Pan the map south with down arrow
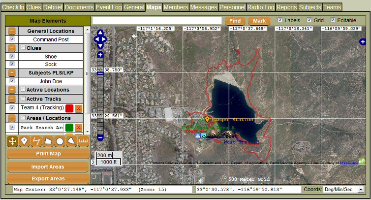Viewport: 371px width, 200px height. 100,46
